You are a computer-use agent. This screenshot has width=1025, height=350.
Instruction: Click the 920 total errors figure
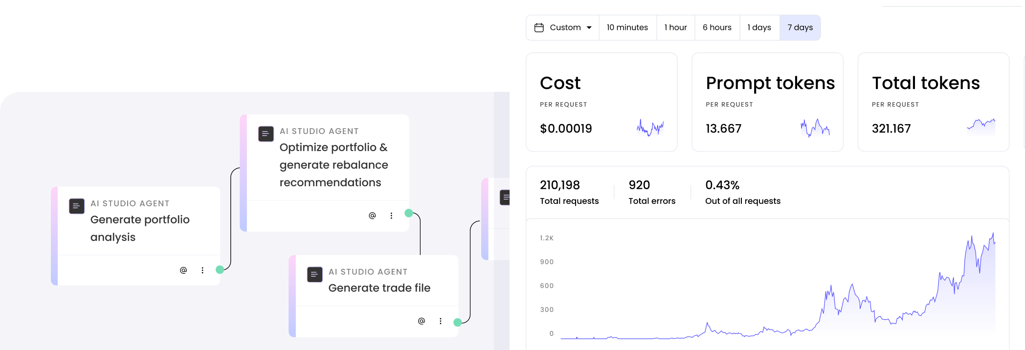[x=639, y=185]
